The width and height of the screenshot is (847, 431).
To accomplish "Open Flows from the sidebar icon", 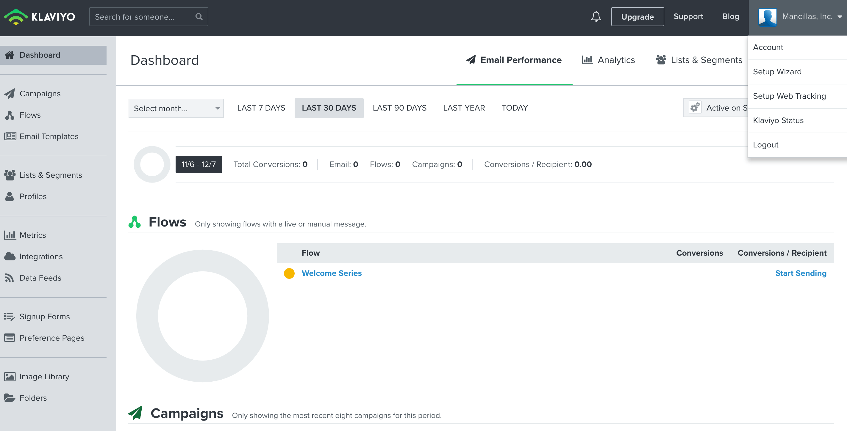I will coord(10,115).
